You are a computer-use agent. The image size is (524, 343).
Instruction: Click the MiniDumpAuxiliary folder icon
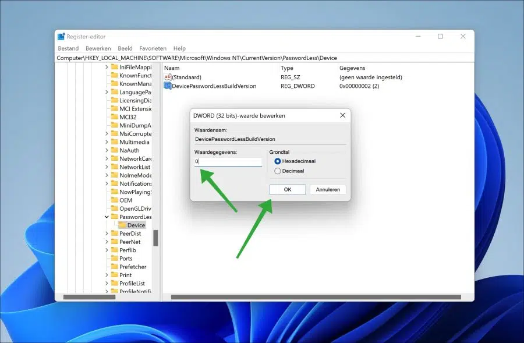click(115, 125)
